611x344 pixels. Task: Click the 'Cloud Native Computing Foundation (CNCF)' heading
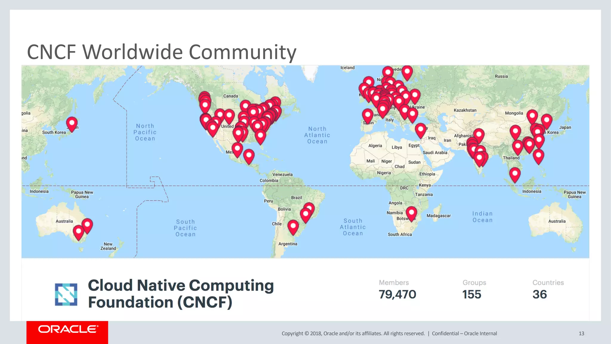[x=181, y=294]
